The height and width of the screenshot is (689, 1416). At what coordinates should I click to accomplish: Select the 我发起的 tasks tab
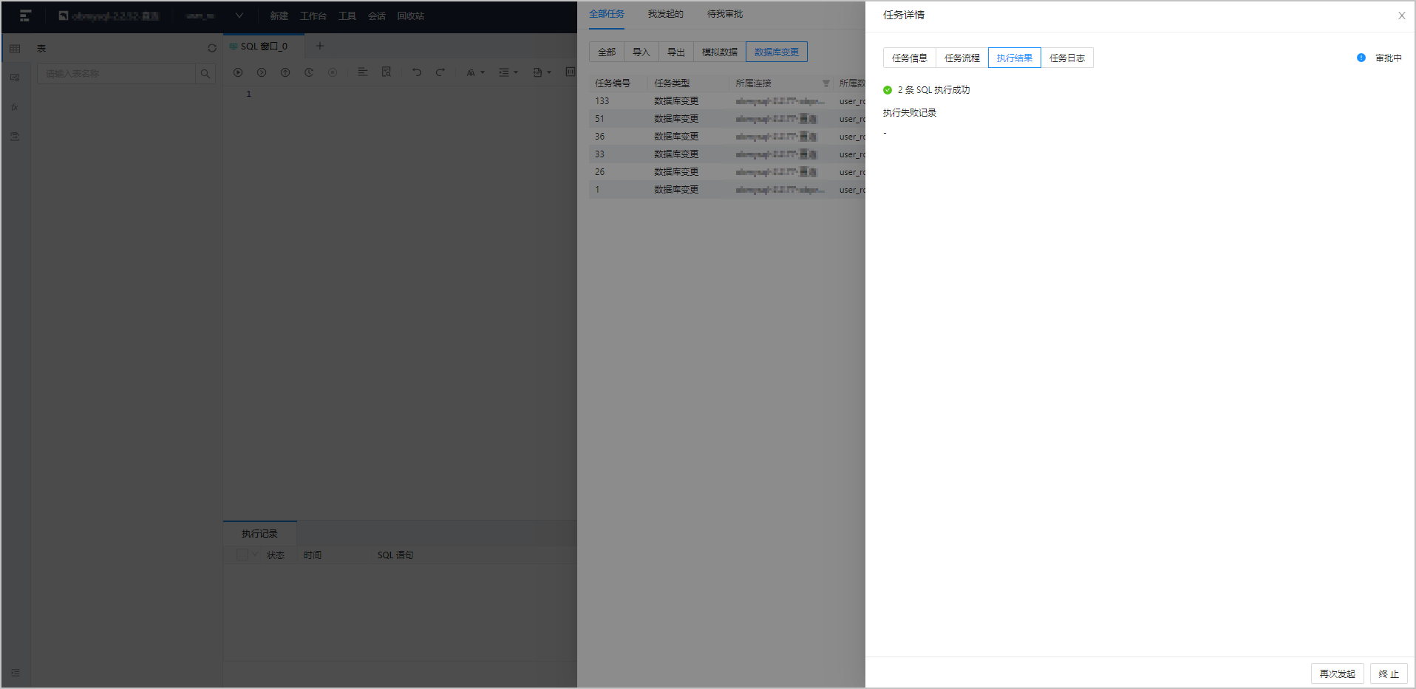point(666,14)
